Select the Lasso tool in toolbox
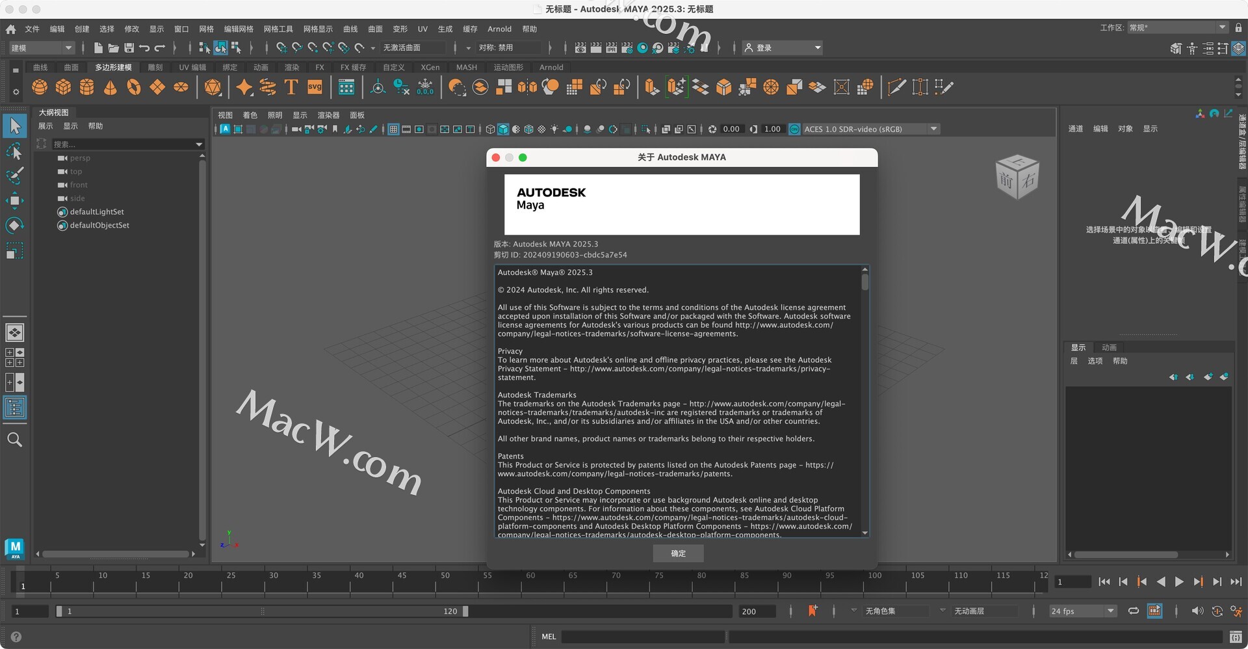Viewport: 1248px width, 649px height. click(14, 151)
